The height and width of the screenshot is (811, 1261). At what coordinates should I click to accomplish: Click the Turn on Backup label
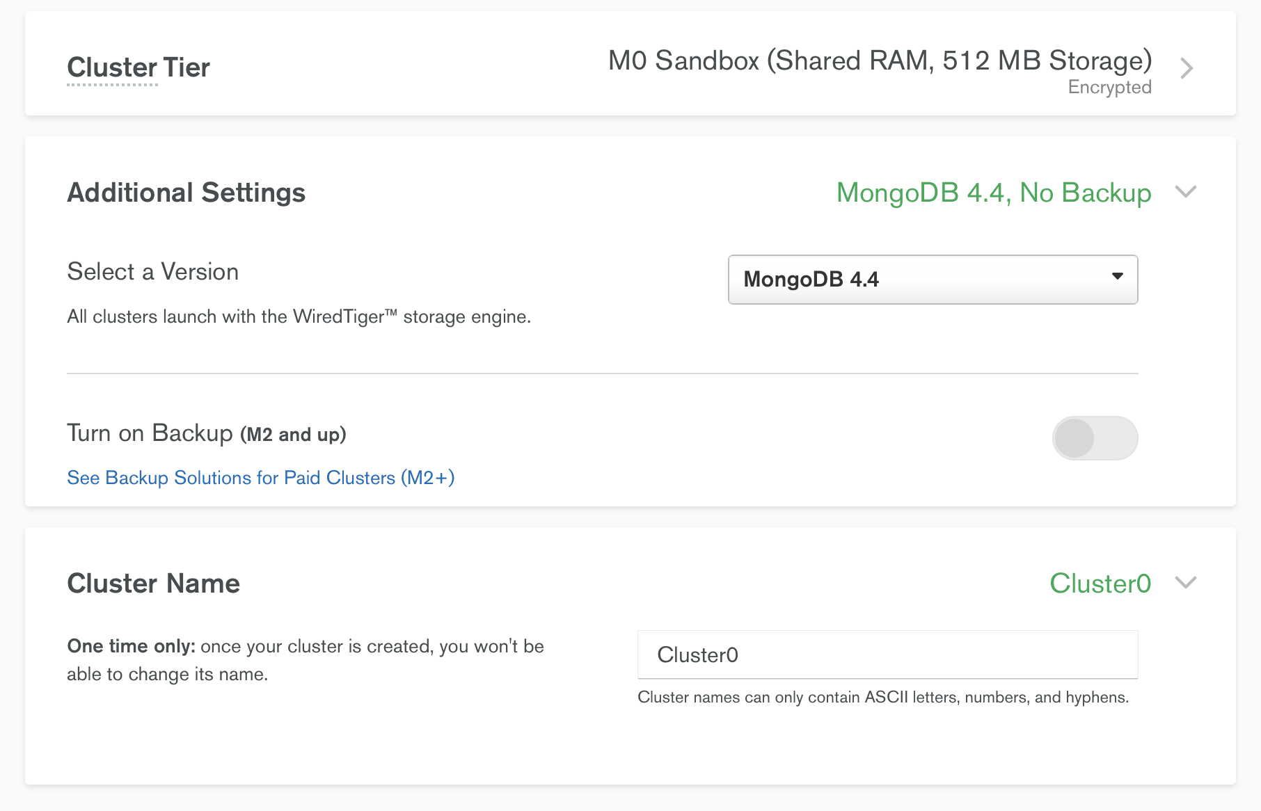pyautogui.click(x=207, y=433)
